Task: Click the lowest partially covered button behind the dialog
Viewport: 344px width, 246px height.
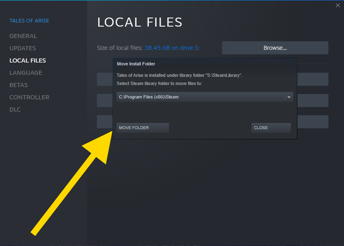Action: point(313,122)
